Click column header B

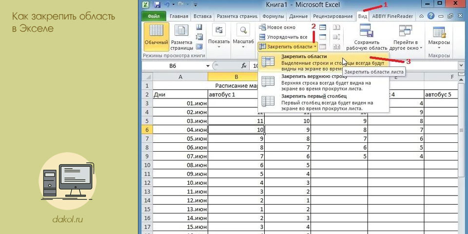click(236, 77)
